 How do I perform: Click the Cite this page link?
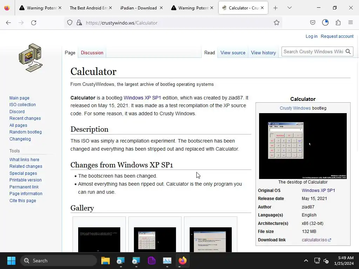click(x=23, y=201)
